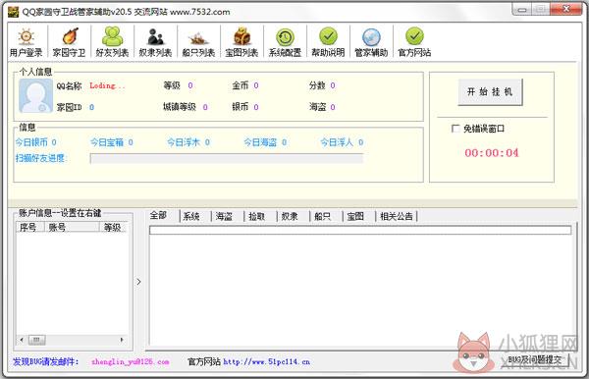This screenshot has width=589, height=379.
Task: Click the 城镇等级 label
Action: pos(180,107)
